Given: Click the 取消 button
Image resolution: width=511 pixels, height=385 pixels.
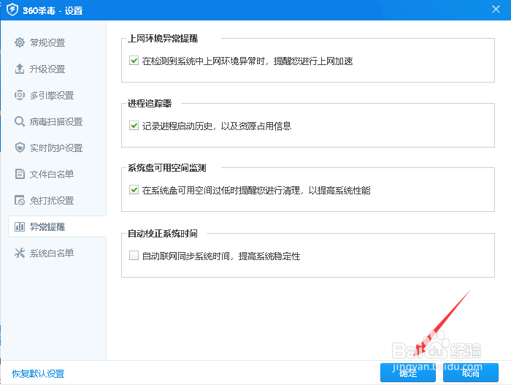Looking at the screenshot, I should (471, 373).
